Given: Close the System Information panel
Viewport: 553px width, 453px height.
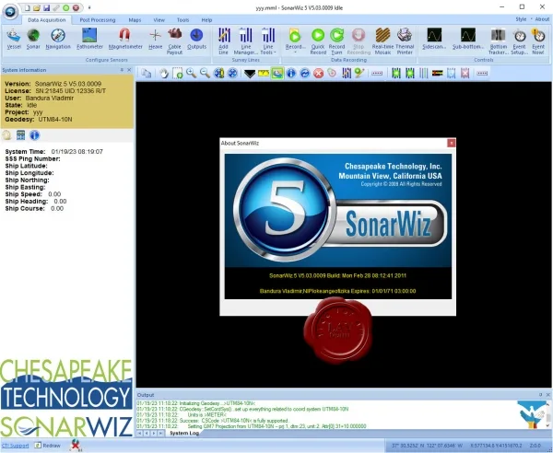Looking at the screenshot, I should point(129,70).
